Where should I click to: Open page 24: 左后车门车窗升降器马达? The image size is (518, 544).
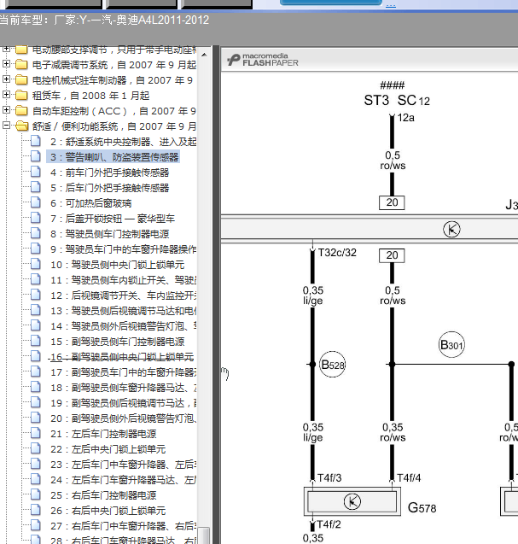(x=123, y=480)
